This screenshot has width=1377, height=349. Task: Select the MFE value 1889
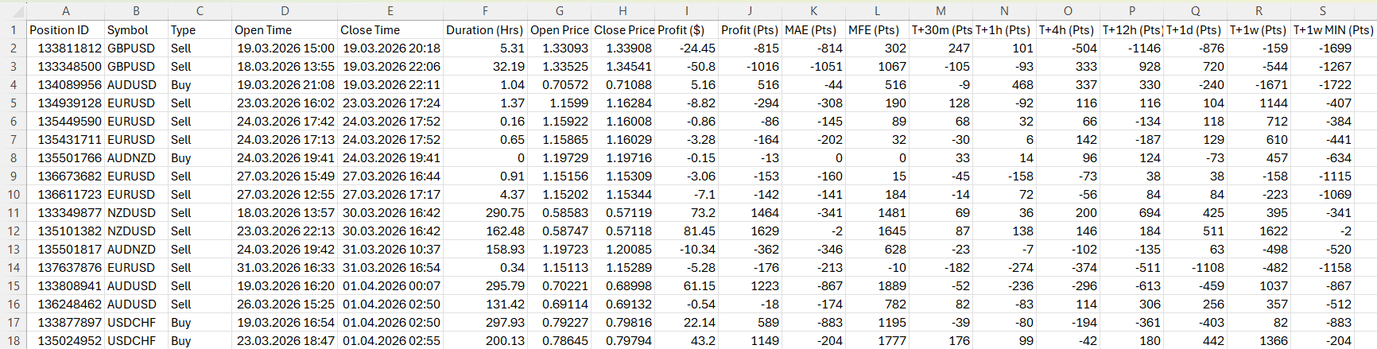tap(877, 285)
